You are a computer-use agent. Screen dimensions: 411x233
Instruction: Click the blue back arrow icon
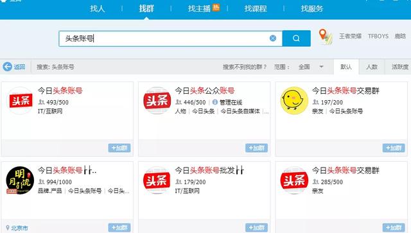click(x=7, y=67)
